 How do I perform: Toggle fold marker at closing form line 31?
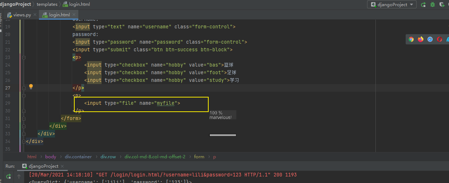pyautogui.click(x=24, y=119)
